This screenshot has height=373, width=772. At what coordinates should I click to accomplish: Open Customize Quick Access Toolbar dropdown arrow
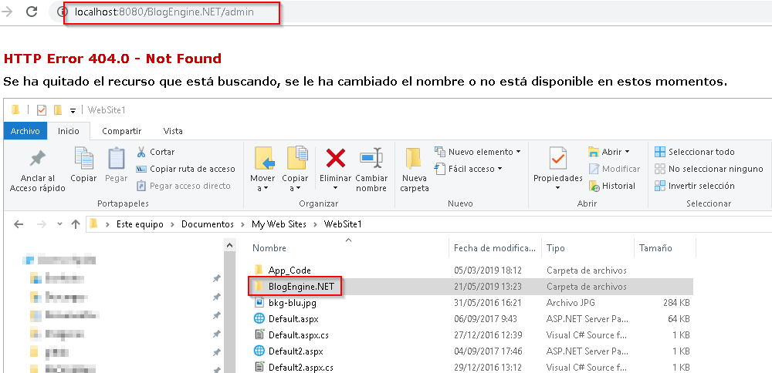[73, 110]
